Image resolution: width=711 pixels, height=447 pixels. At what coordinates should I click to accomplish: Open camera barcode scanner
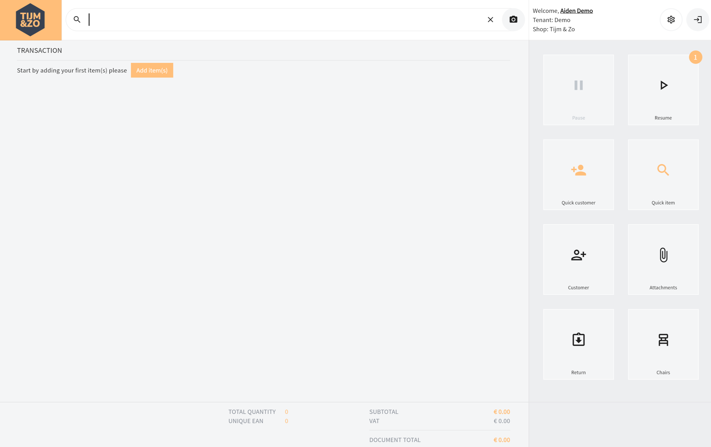coord(513,20)
